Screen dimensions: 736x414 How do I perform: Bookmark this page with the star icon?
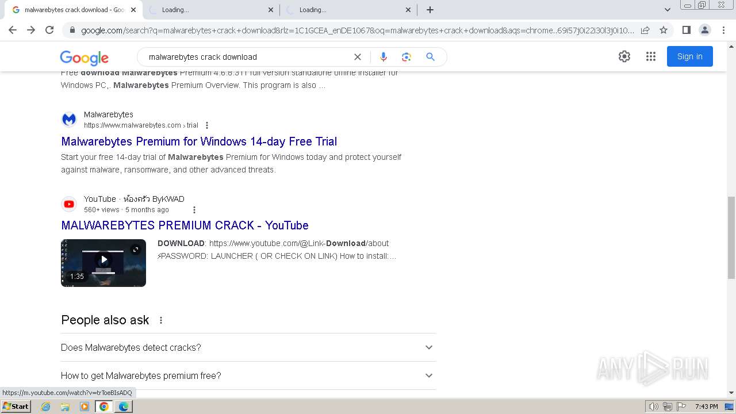point(664,30)
